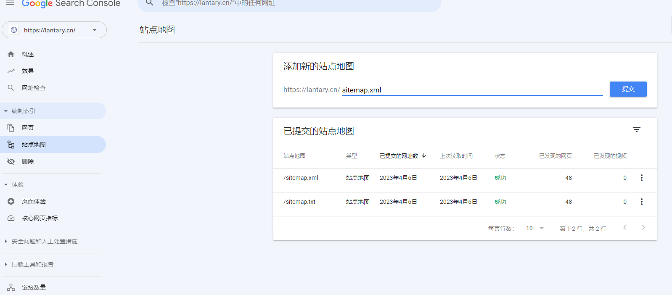Open rows-per-page dropdown showing 10
Screen dimensions: 672x295
coord(535,228)
